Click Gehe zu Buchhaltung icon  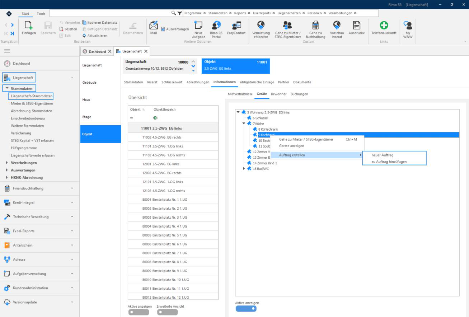(x=315, y=25)
